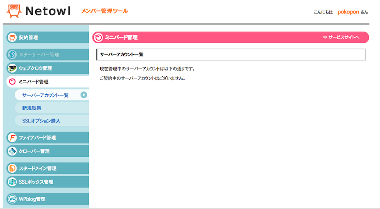Open 契約管理 menu
The image size is (380, 209).
tap(48, 38)
